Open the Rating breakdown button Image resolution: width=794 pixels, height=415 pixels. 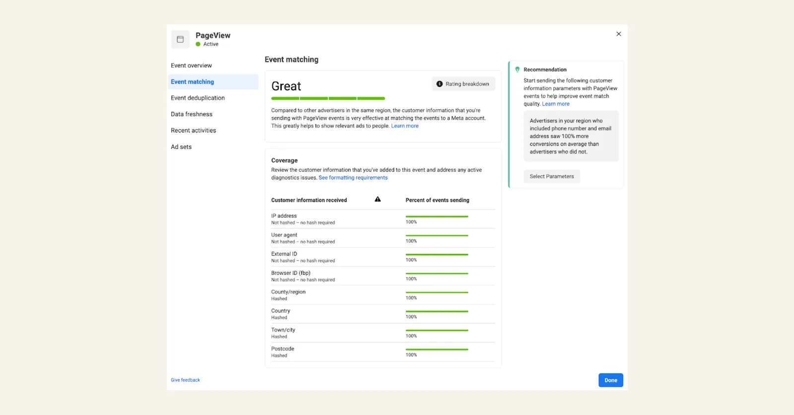point(463,84)
